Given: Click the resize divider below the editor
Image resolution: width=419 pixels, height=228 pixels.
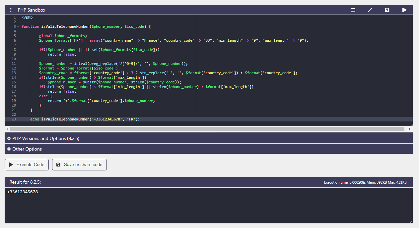Looking at the screenshot, I should click(209, 132).
